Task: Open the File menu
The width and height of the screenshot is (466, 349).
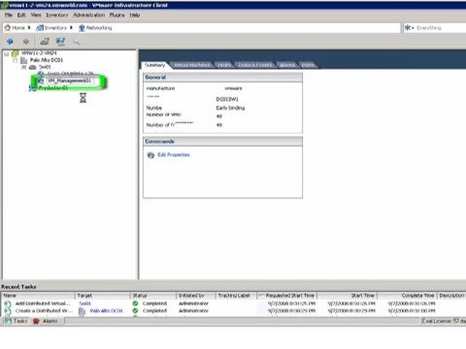Action: [9, 15]
